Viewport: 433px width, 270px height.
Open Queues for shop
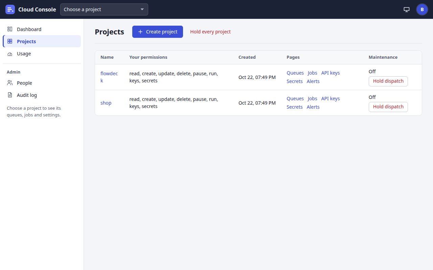point(295,99)
